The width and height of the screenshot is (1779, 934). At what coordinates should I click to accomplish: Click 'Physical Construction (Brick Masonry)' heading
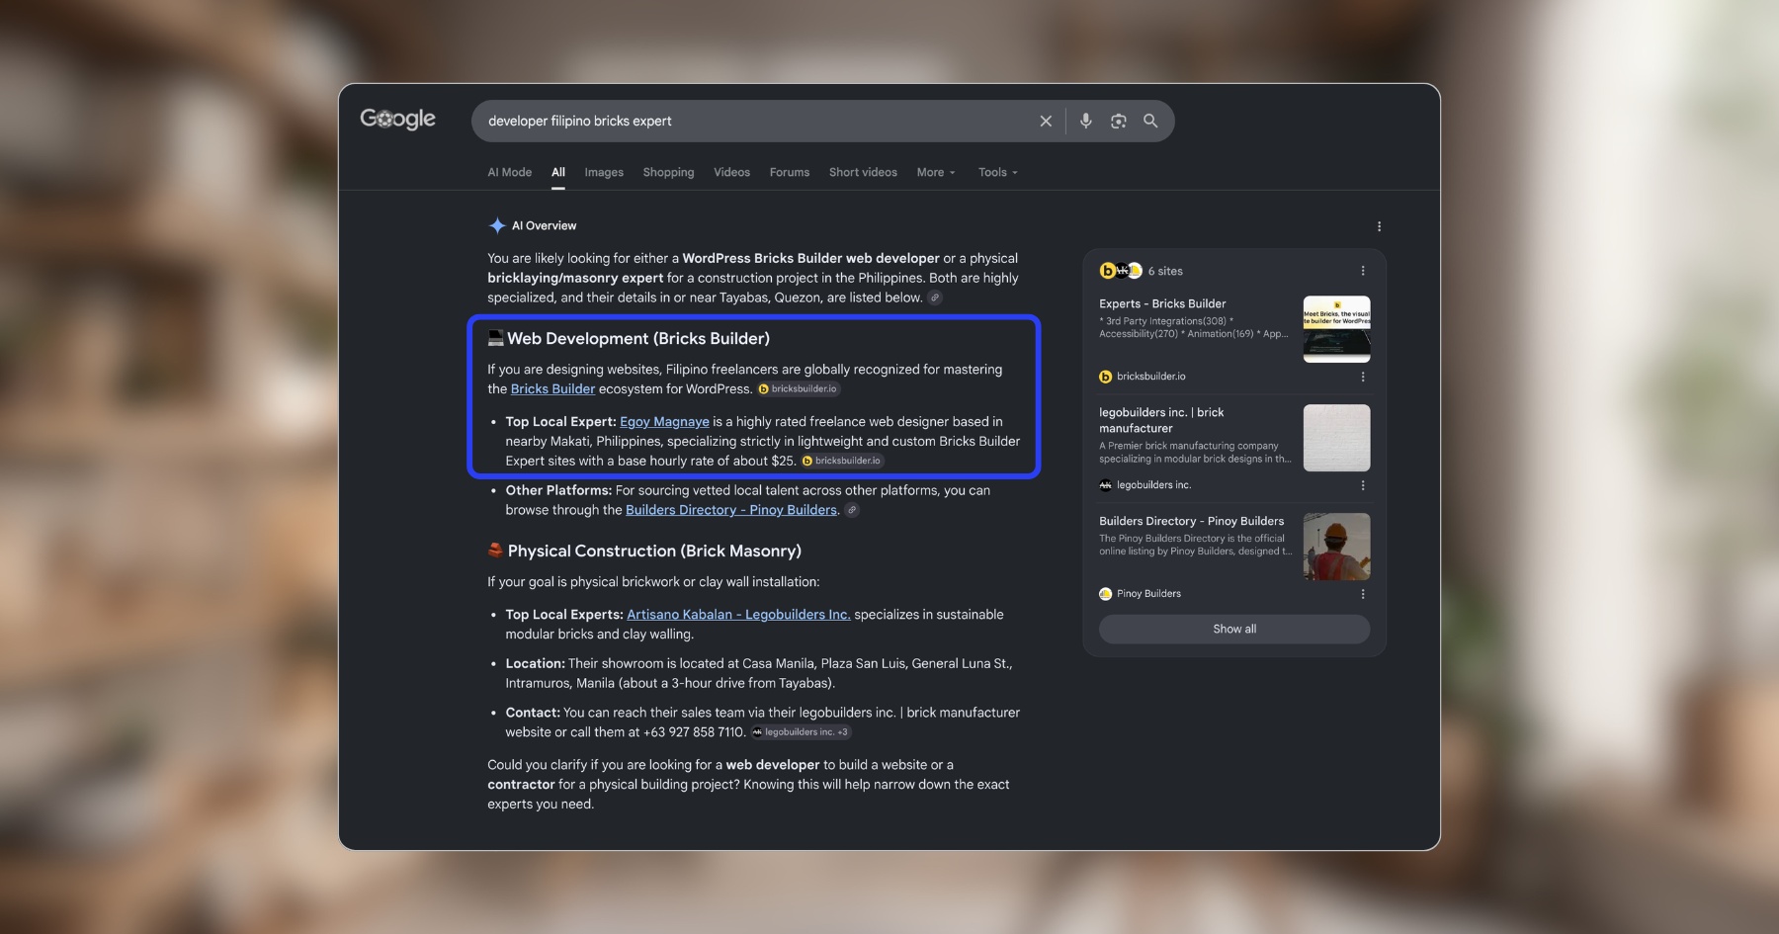click(x=654, y=551)
